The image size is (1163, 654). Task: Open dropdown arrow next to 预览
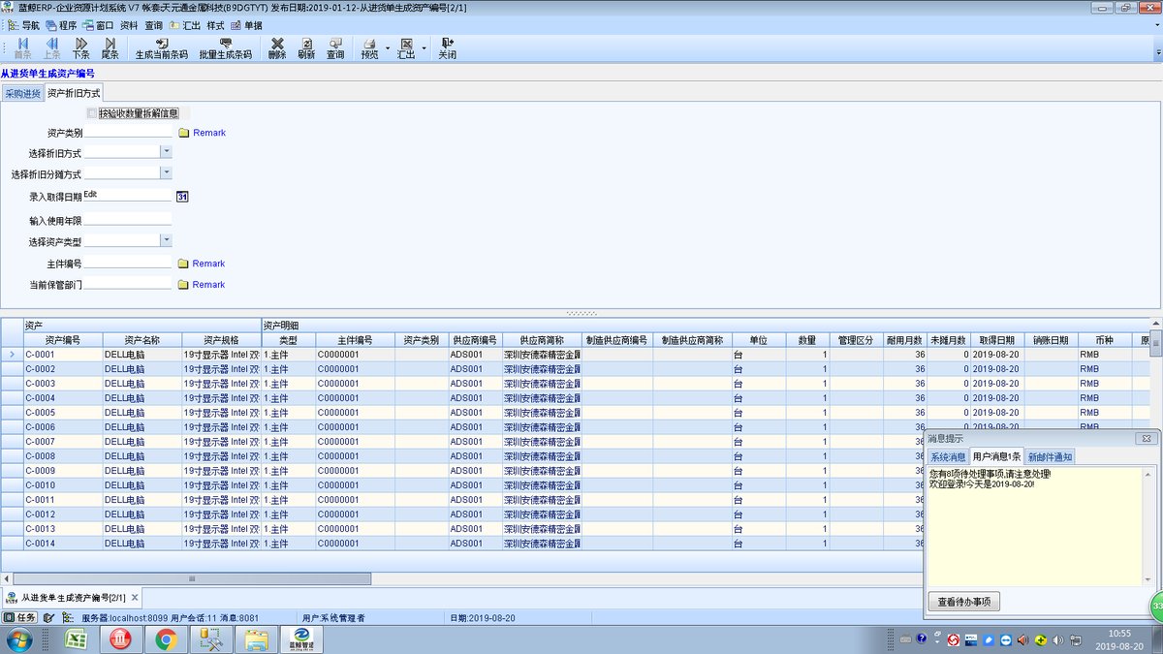387,48
